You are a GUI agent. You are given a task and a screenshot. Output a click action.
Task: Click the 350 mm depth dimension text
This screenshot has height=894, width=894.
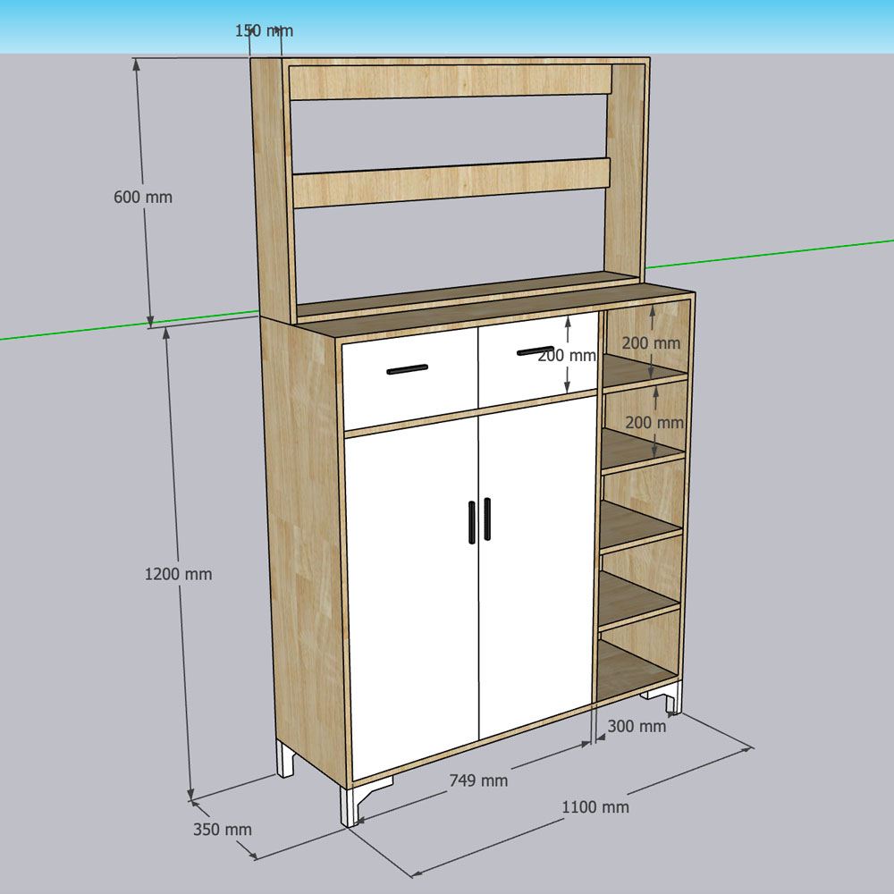(223, 829)
